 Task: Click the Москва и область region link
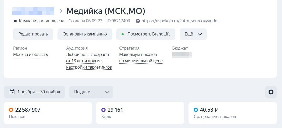coord(30,55)
